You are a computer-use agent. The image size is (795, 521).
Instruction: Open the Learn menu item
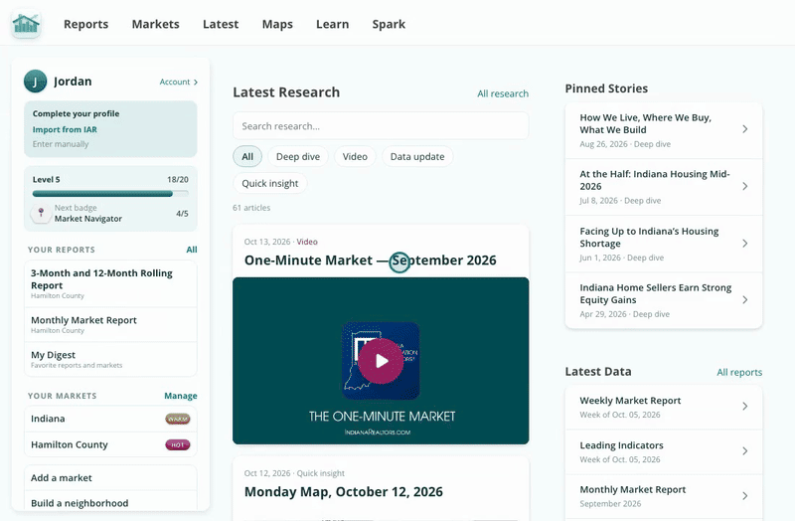pos(332,24)
